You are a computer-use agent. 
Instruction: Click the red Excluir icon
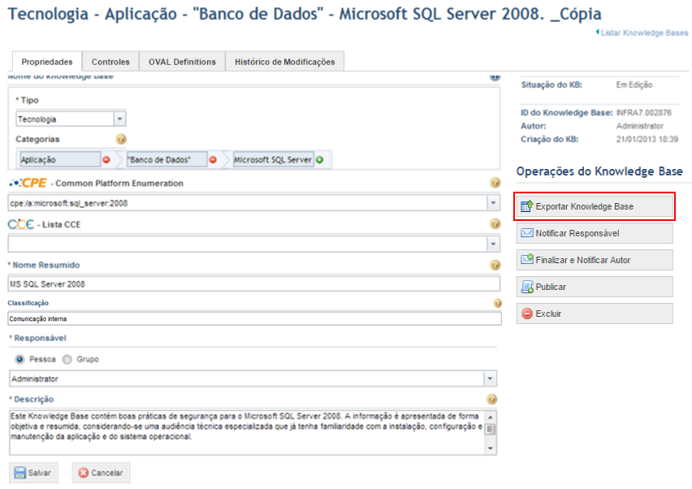coord(527,314)
